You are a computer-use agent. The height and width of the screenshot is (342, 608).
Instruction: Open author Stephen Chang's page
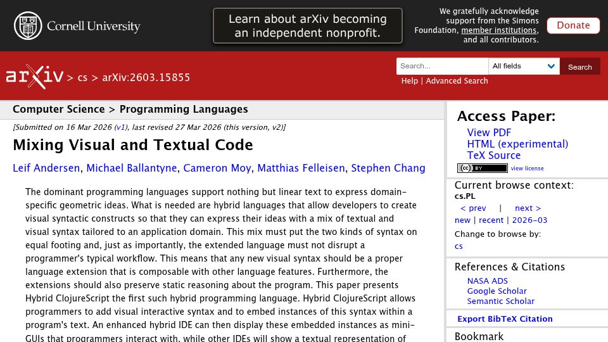pyautogui.click(x=388, y=168)
